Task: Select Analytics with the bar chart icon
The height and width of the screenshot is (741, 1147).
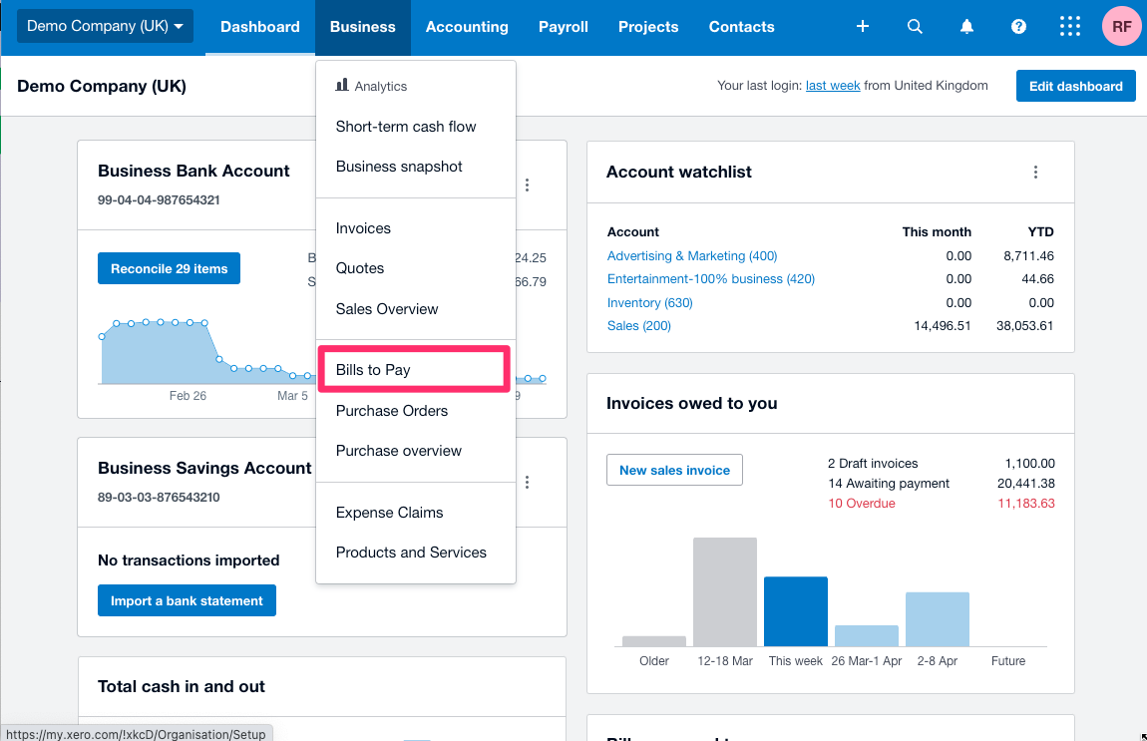Action: point(374,86)
